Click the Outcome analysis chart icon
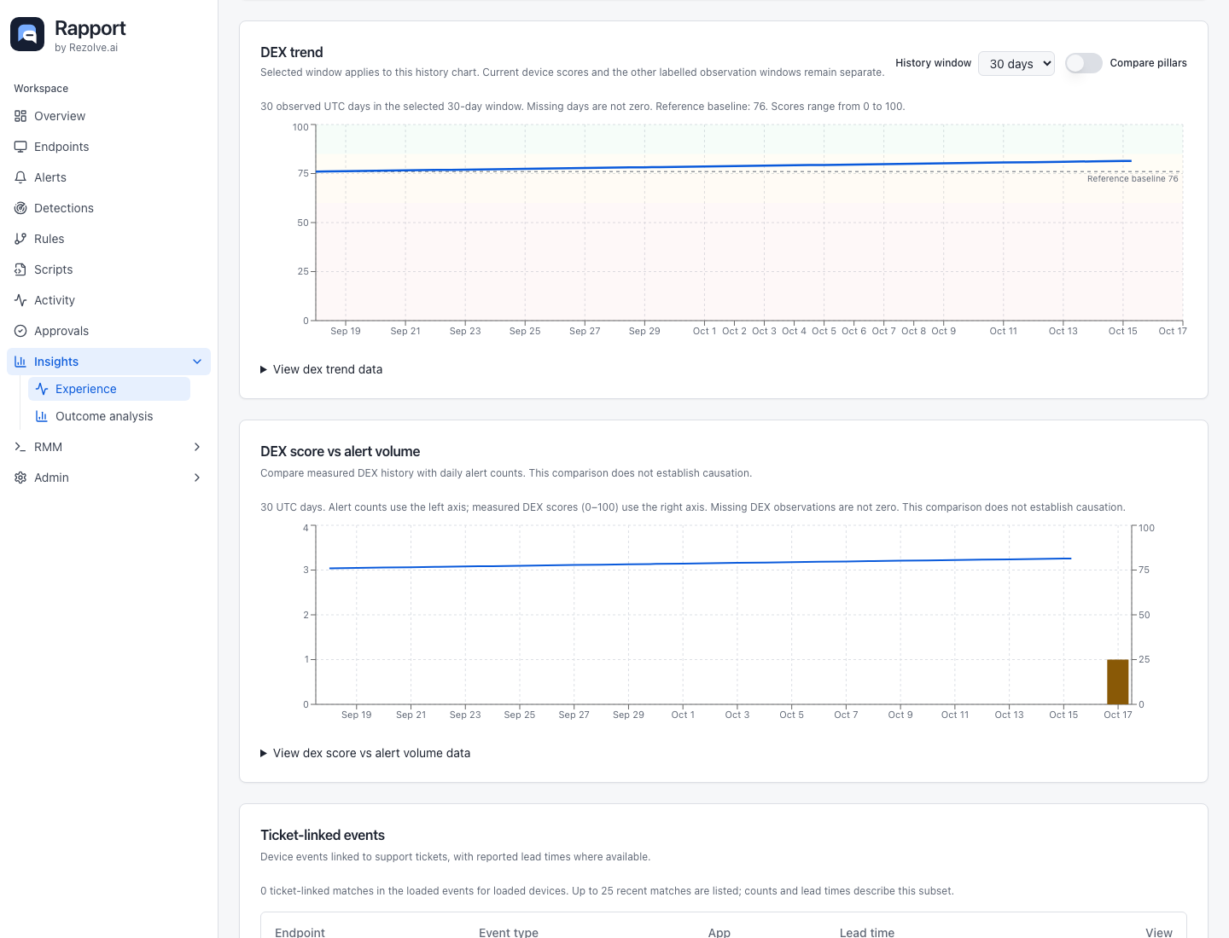 click(x=42, y=416)
